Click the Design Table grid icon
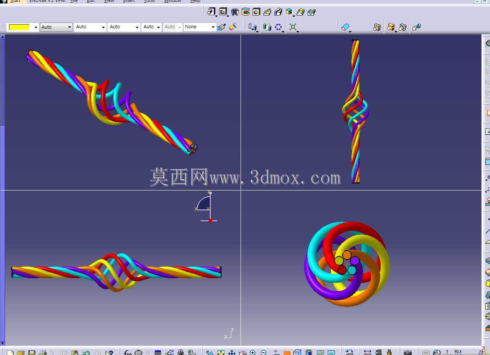Image resolution: width=490 pixels, height=355 pixels. click(x=158, y=353)
